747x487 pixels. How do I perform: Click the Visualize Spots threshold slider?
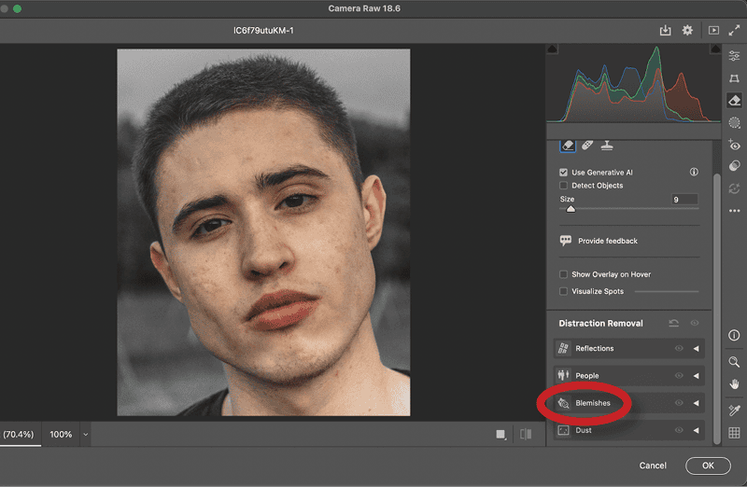tap(667, 291)
